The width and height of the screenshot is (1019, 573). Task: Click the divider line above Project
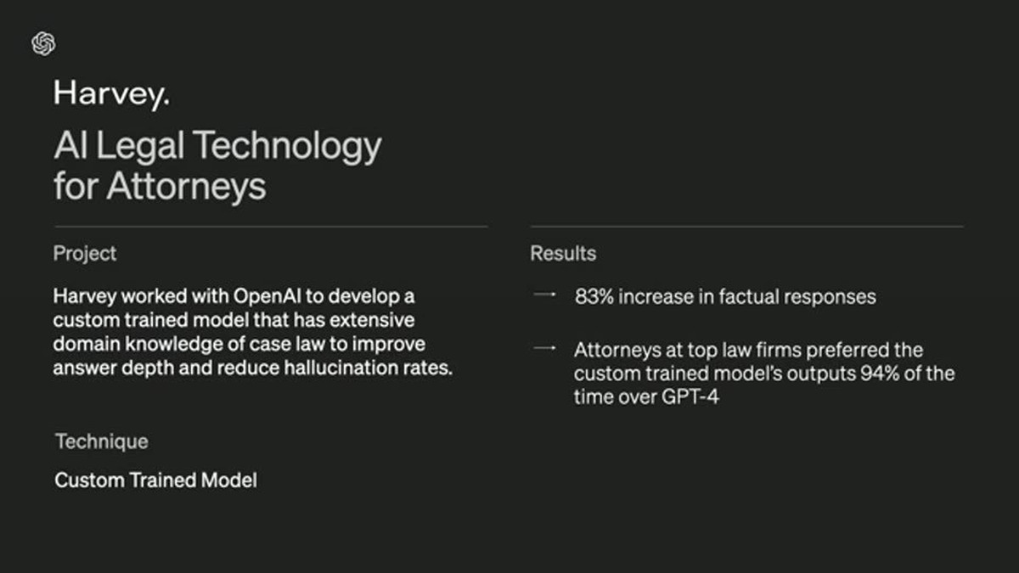[271, 227]
